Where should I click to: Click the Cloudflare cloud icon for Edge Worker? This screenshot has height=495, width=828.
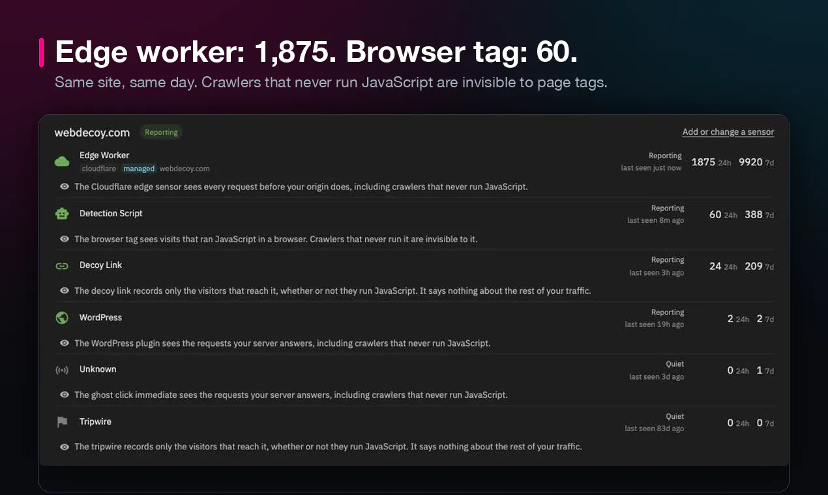pos(62,162)
